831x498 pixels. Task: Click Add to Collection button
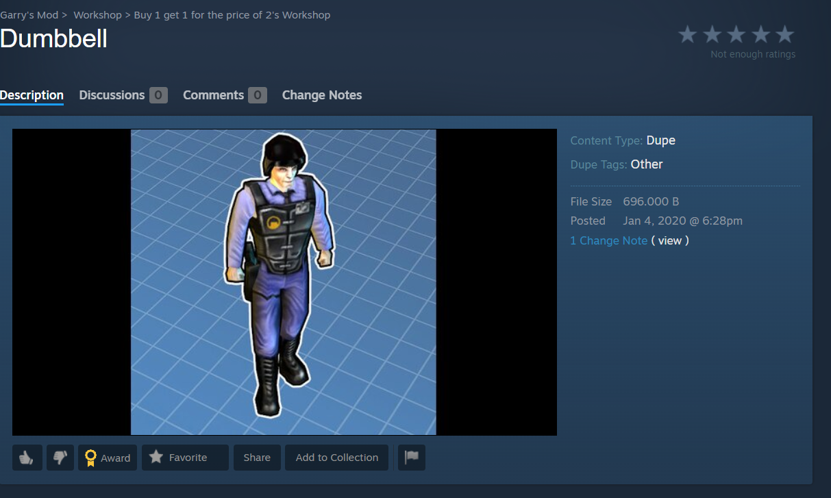click(337, 458)
